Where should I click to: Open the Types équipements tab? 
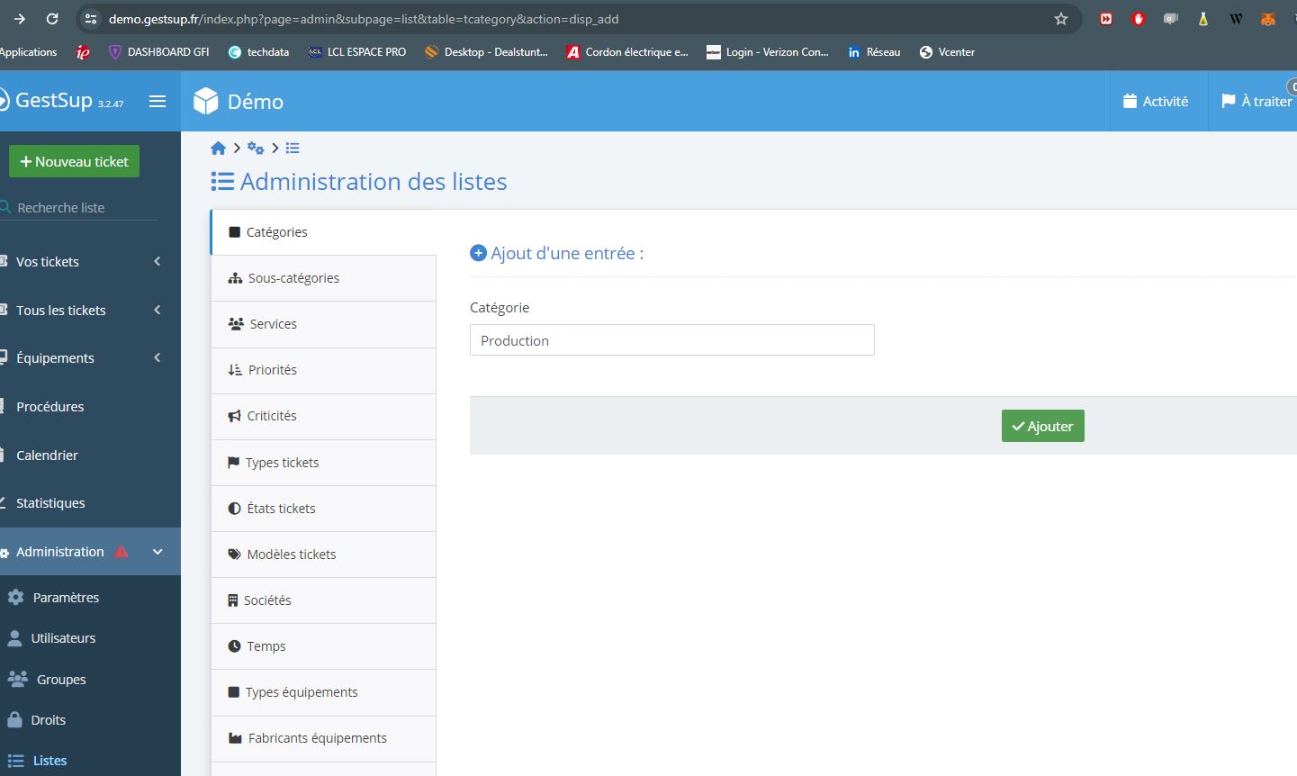(x=324, y=692)
